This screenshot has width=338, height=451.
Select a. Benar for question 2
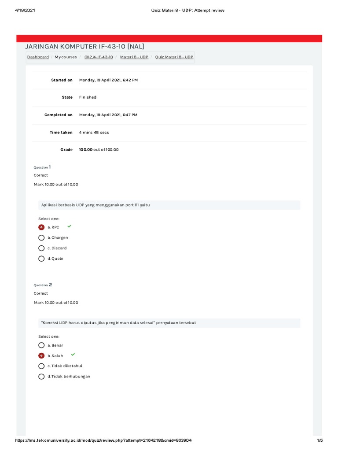41,345
